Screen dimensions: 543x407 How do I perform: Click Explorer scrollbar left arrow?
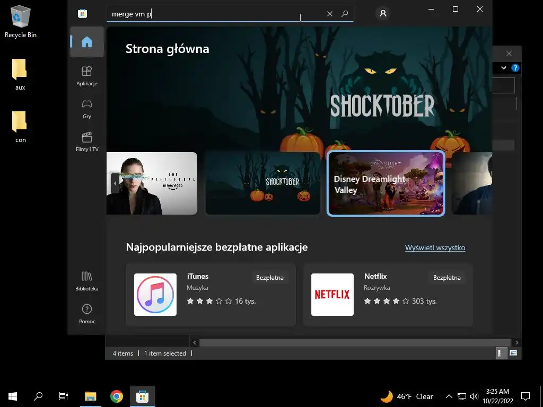coord(195,342)
